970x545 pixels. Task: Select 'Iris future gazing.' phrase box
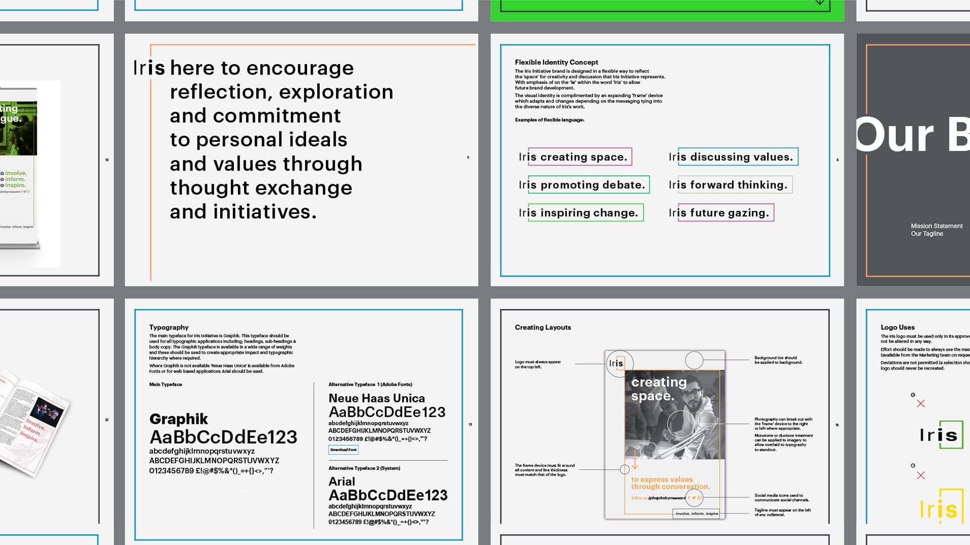725,213
